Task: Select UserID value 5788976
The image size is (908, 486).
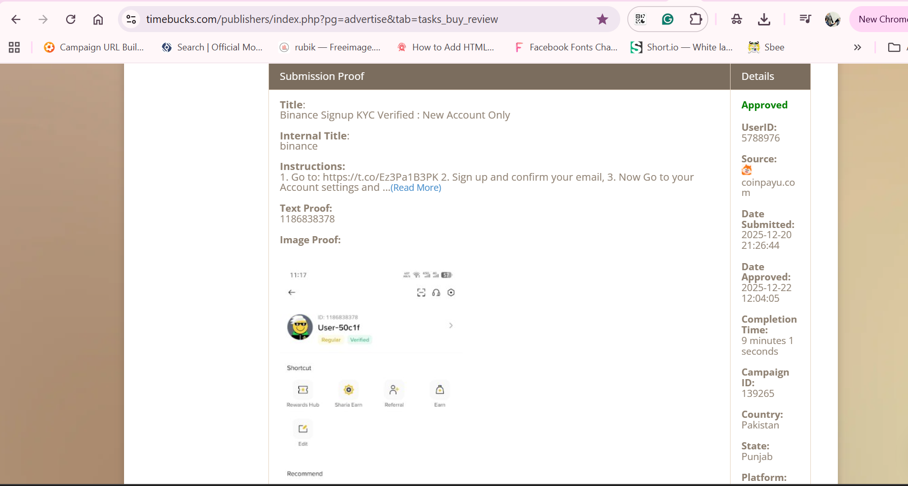Action: pyautogui.click(x=761, y=138)
